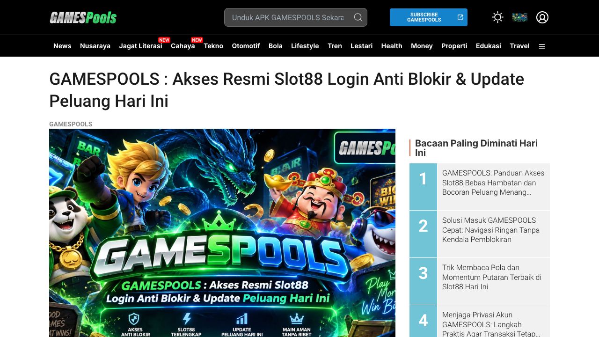Viewport: 599px width, 337px height.
Task: Navigate to the Travel section
Action: [519, 46]
